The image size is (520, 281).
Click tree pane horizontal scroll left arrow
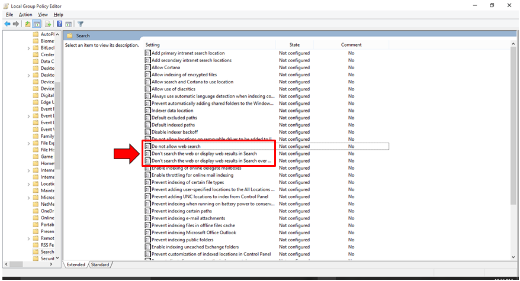6,264
